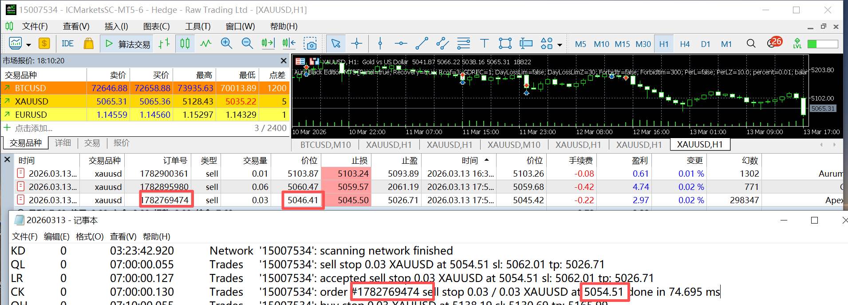Toggle the Algo Trading (算法交易) button
This screenshot has width=848, height=305.
point(128,43)
